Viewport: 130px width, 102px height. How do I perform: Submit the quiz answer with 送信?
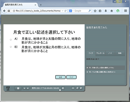click(x=60, y=77)
